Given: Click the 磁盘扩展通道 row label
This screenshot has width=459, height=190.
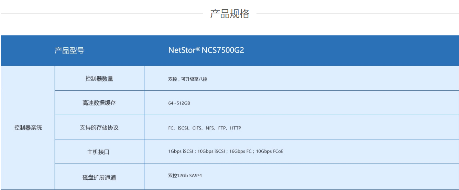Looking at the screenshot, I should click(x=99, y=178).
